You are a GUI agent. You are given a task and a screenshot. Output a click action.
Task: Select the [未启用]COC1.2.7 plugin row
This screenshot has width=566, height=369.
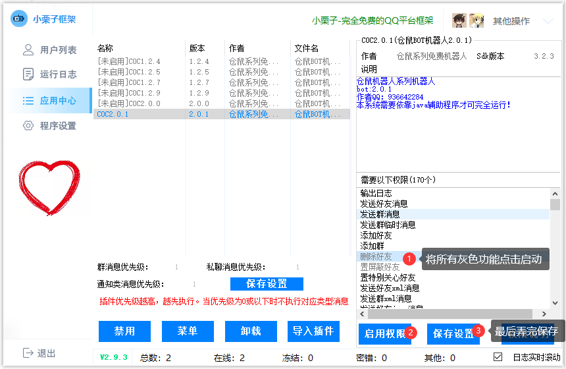(x=222, y=82)
